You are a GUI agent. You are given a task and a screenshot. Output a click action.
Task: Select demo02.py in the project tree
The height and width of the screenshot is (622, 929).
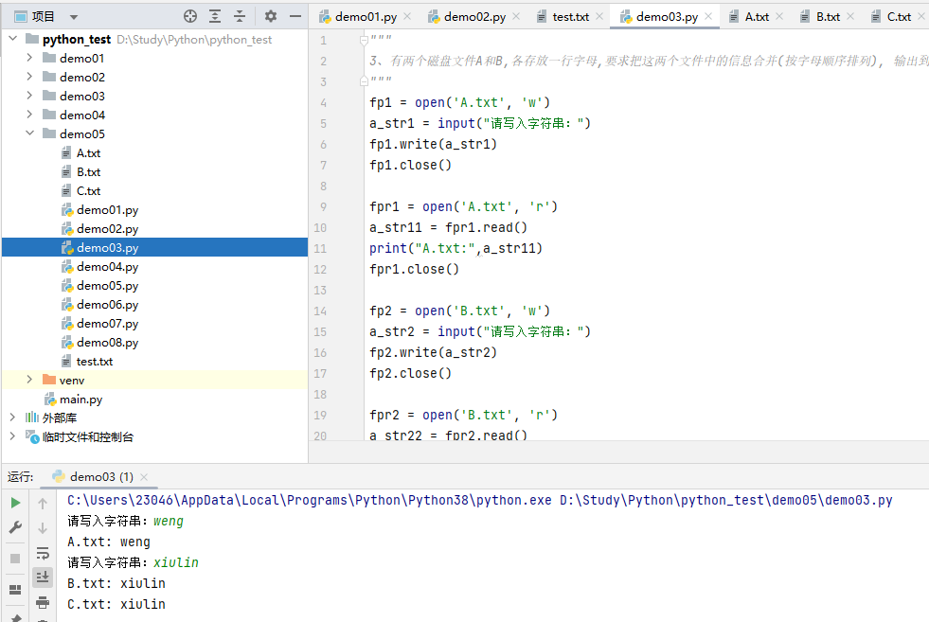coord(107,229)
